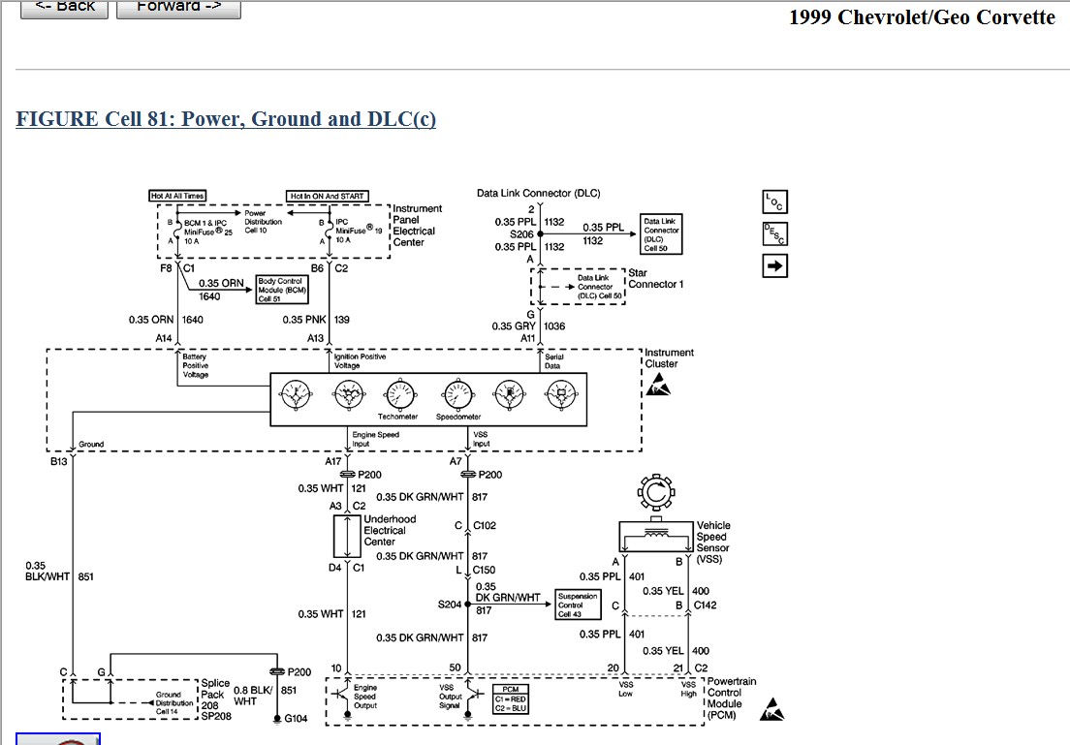
Task: Click the Hot In ON And START label
Action: pos(330,196)
